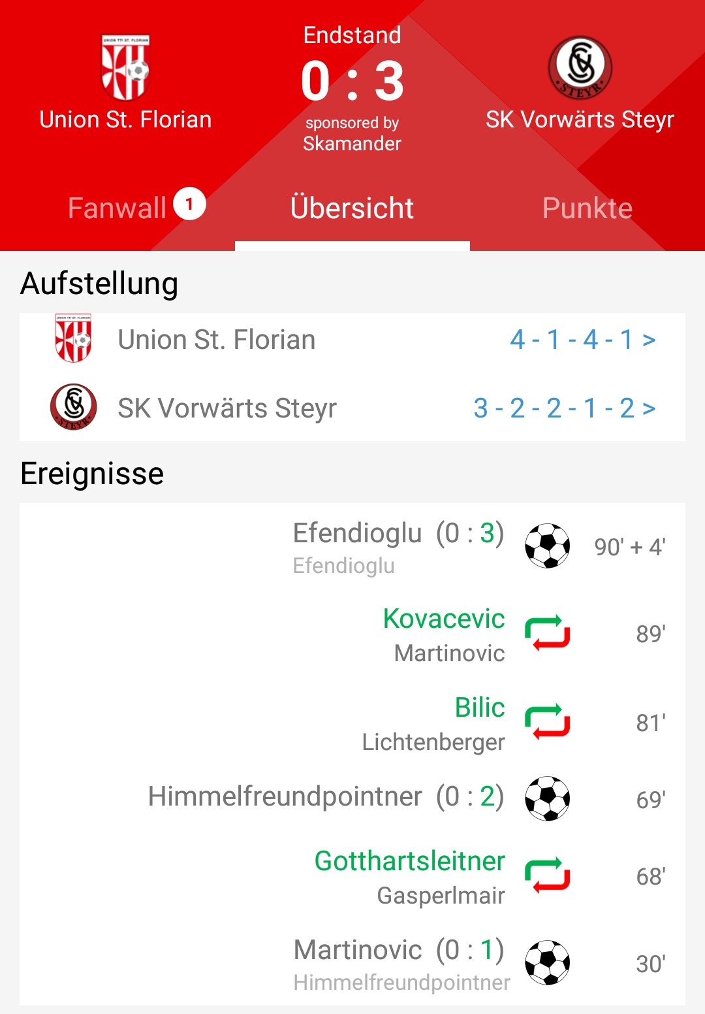Tap substitution icon at minute 68
The width and height of the screenshot is (705, 1014).
547,875
